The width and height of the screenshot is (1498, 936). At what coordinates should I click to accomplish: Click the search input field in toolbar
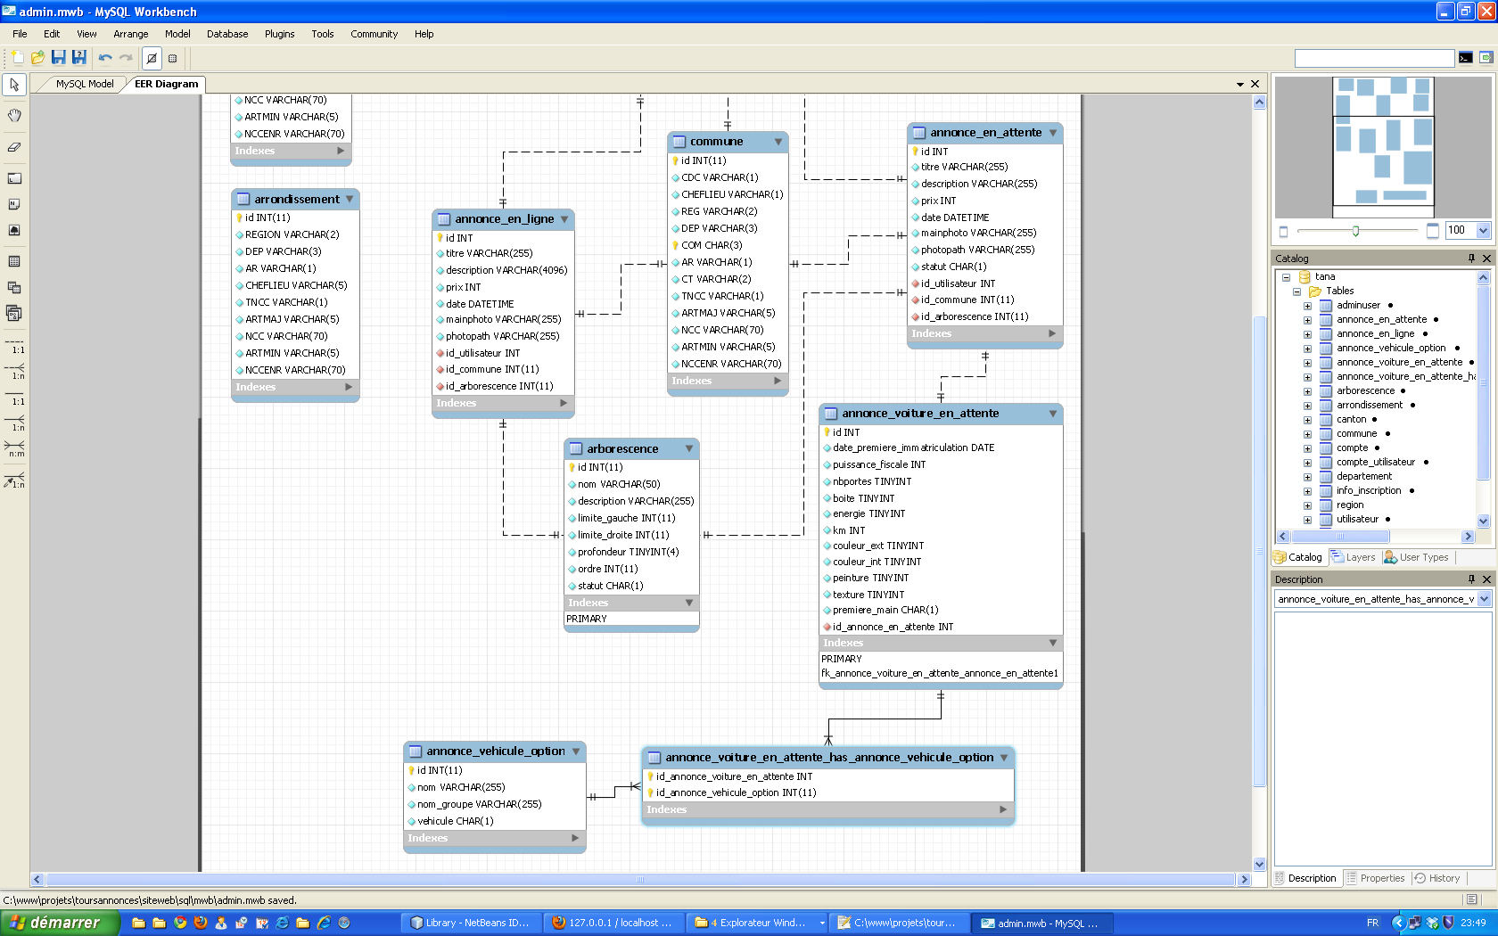1374,58
